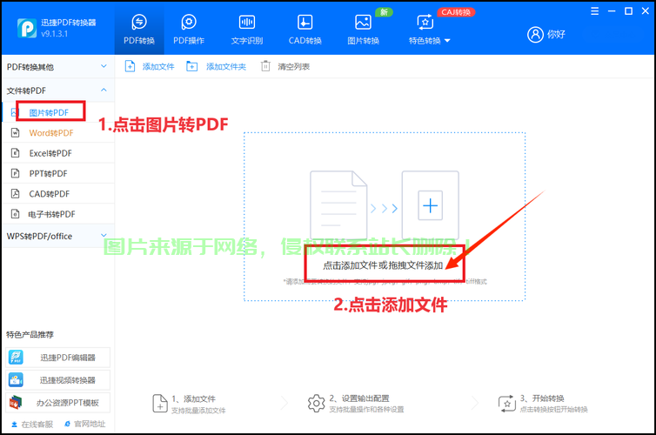Click the 迅捷PDF编辑器 app icon
This screenshot has width=656, height=435.
pyautogui.click(x=16, y=358)
